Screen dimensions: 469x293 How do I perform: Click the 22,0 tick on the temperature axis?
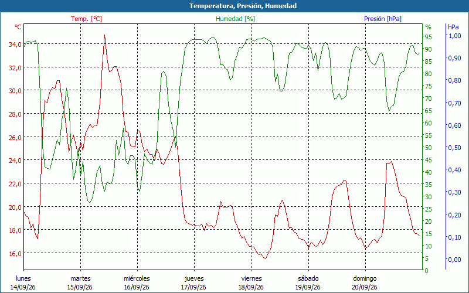[x=15, y=184]
